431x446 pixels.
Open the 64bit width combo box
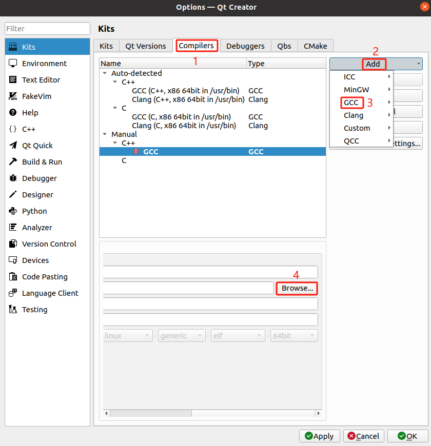point(294,336)
